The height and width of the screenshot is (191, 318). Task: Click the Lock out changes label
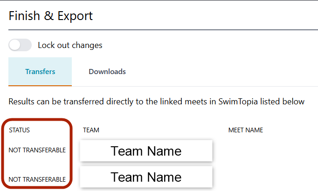(70, 45)
